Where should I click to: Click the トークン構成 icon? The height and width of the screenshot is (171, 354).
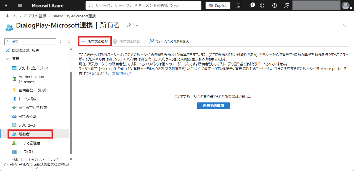click(14, 99)
